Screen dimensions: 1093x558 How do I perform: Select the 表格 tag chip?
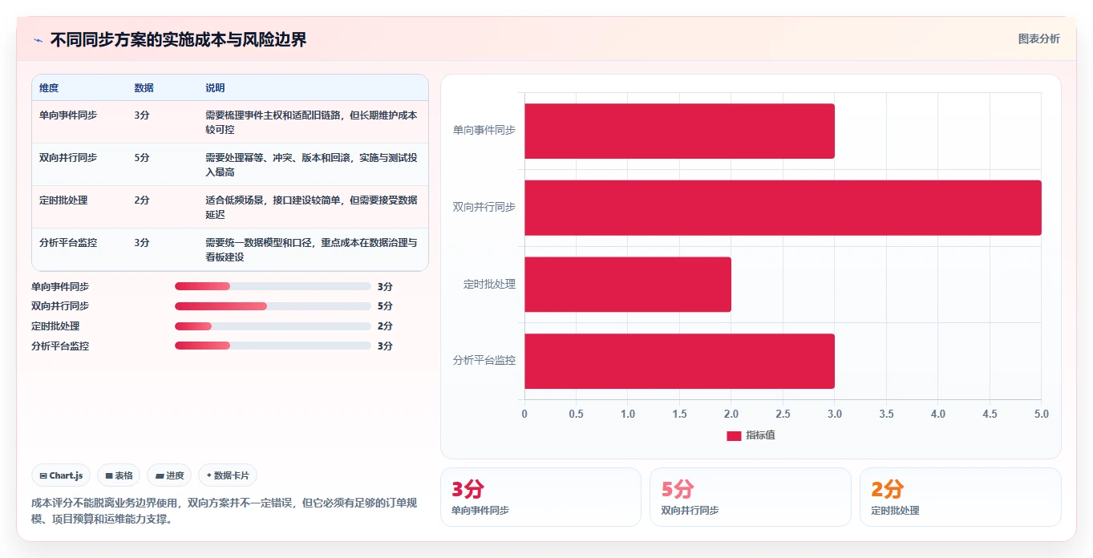point(119,475)
